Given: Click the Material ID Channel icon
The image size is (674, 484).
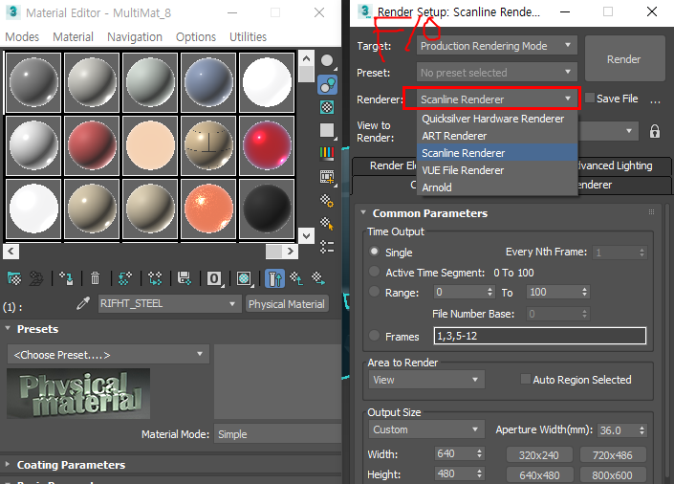Looking at the screenshot, I should click(x=214, y=278).
